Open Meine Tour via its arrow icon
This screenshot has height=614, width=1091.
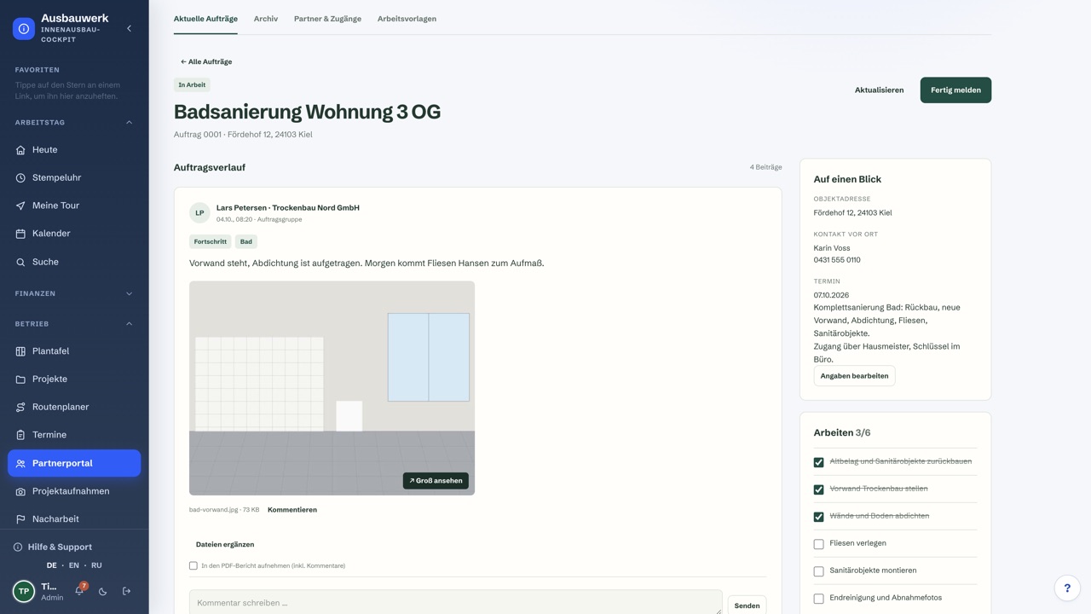pos(20,206)
